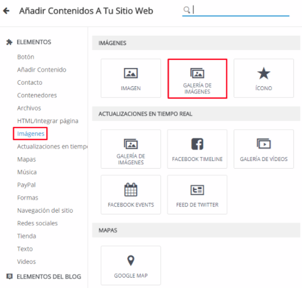The width and height of the screenshot is (302, 288).
Task: Pick the highlighted Galería de Imágenes tile under Imágenes
Action: [x=197, y=79]
